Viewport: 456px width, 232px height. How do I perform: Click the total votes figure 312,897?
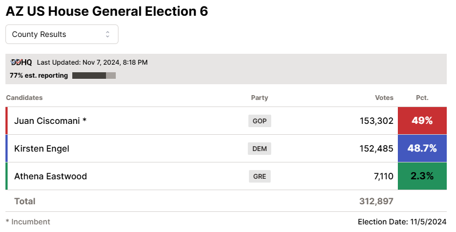[376, 201]
